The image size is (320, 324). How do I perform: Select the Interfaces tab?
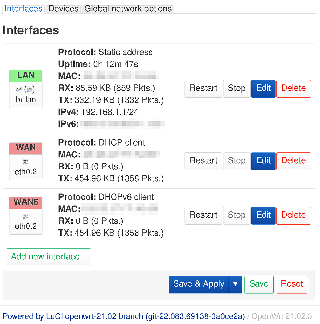coord(23,9)
